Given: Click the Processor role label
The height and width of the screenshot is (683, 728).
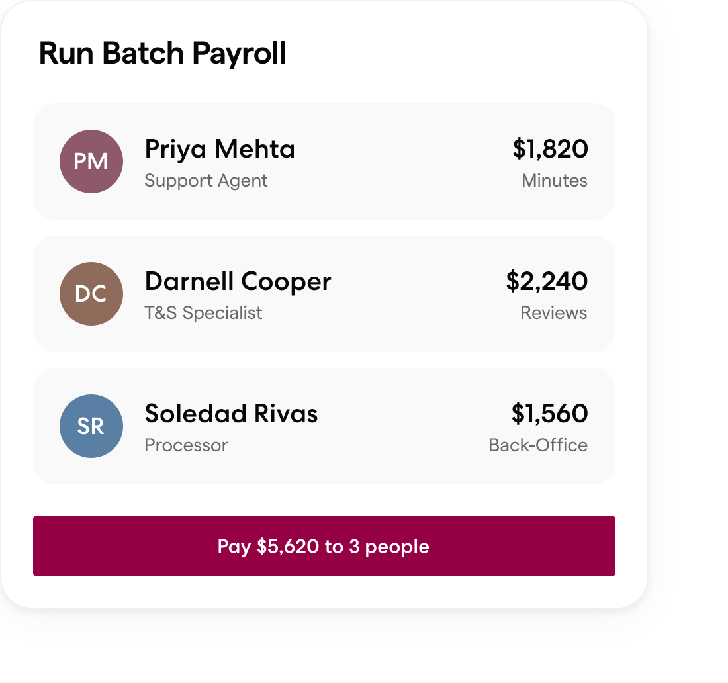Looking at the screenshot, I should (186, 445).
